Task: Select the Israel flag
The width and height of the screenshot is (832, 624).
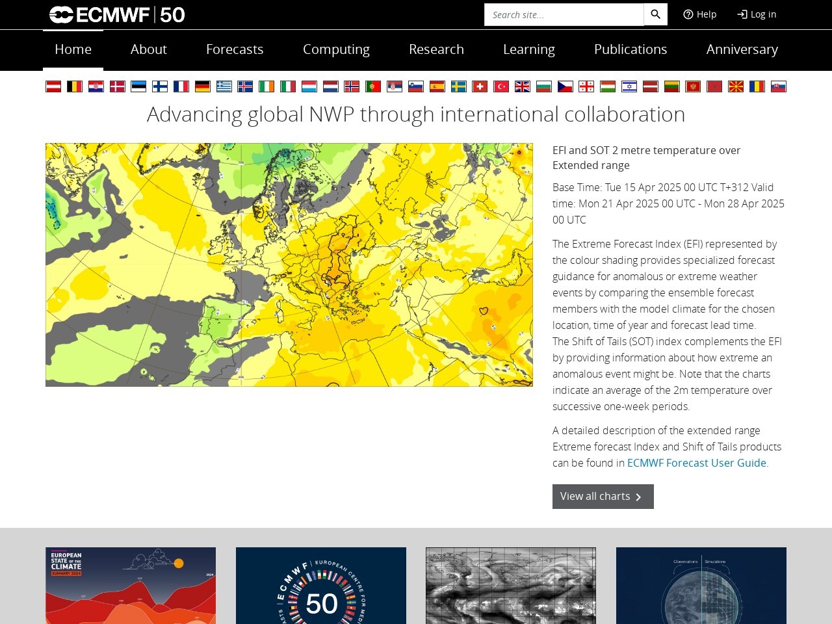Action: click(x=629, y=86)
